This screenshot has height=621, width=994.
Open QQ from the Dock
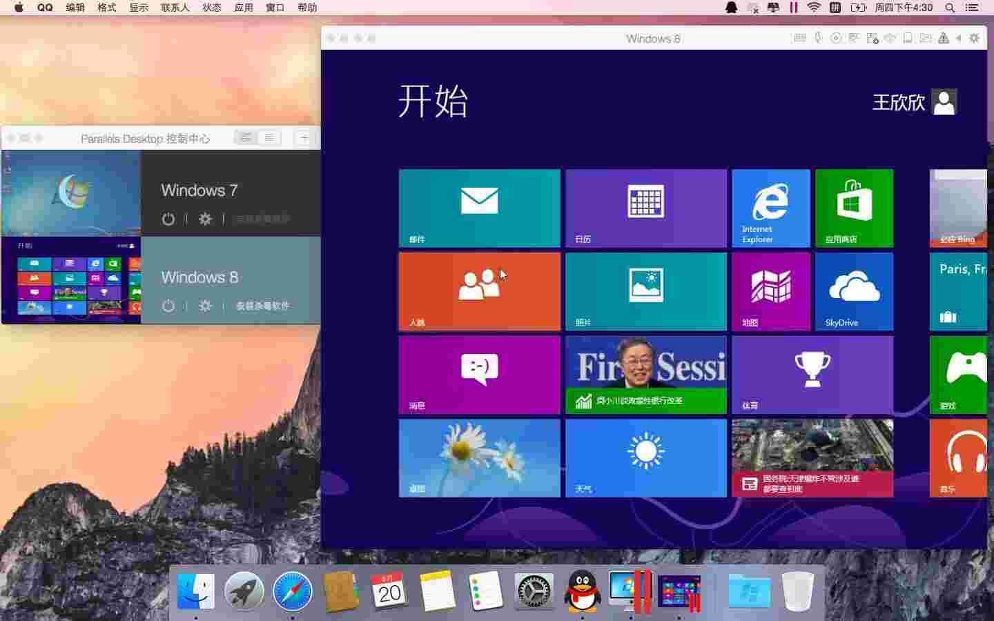[x=582, y=591]
